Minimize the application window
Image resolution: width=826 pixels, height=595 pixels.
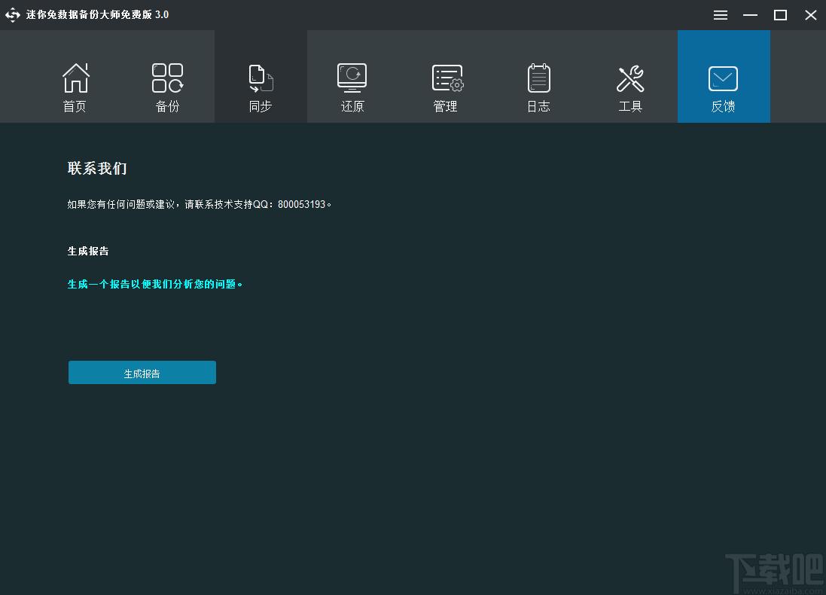pyautogui.click(x=750, y=15)
